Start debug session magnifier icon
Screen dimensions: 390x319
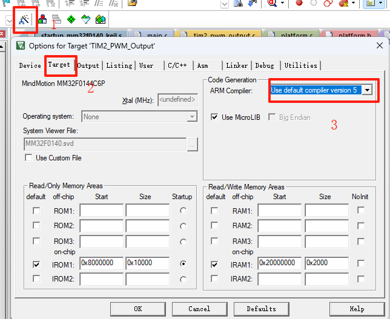point(272,3)
